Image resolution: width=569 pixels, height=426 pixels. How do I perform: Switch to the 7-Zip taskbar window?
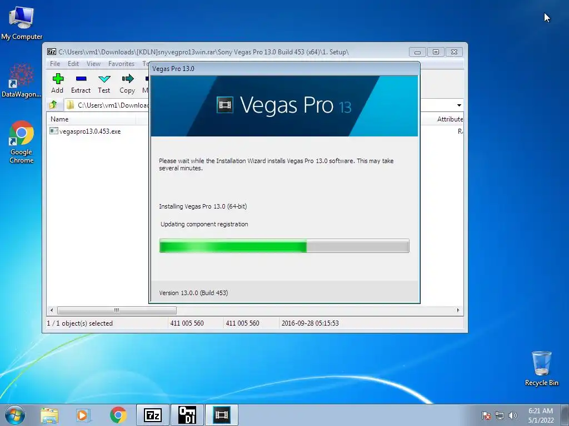pos(153,415)
